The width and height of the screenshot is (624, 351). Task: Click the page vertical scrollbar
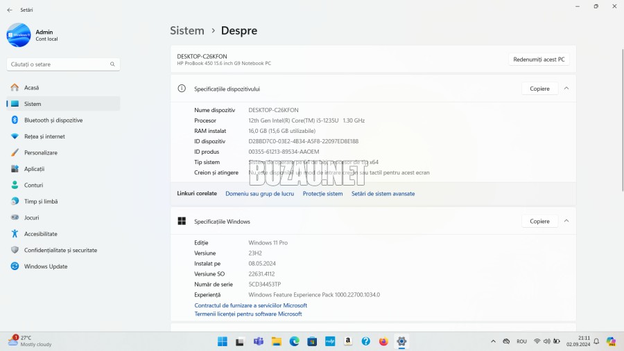coord(622,119)
